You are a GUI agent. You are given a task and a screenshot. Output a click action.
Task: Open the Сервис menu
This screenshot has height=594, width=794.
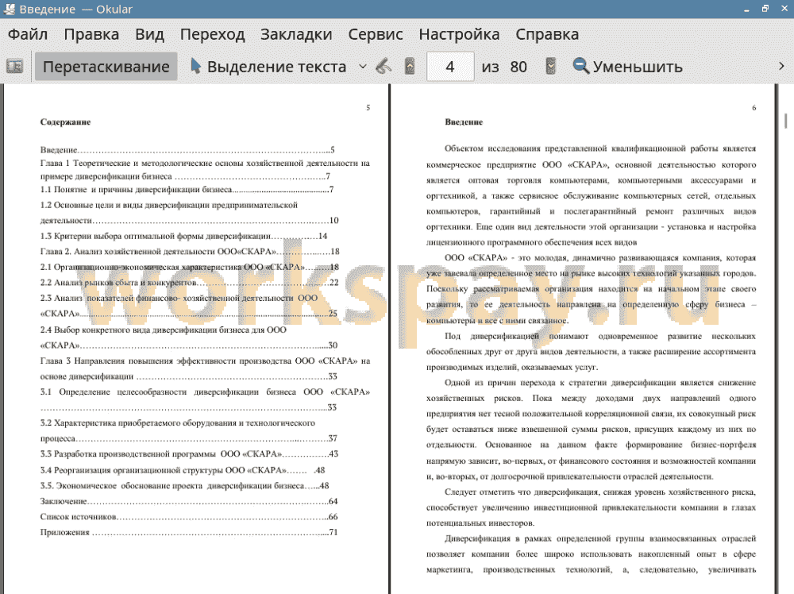point(376,34)
